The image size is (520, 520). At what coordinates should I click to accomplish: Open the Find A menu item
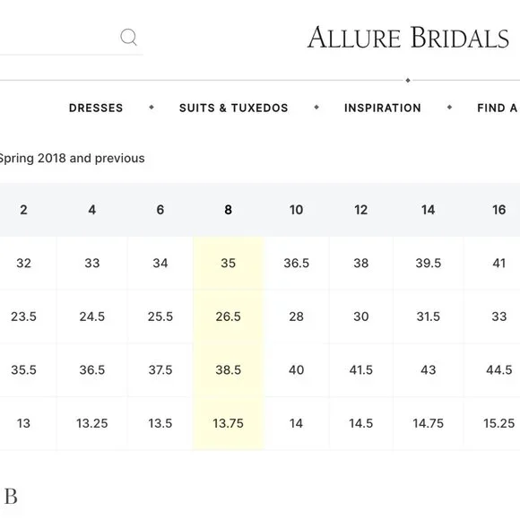point(498,108)
